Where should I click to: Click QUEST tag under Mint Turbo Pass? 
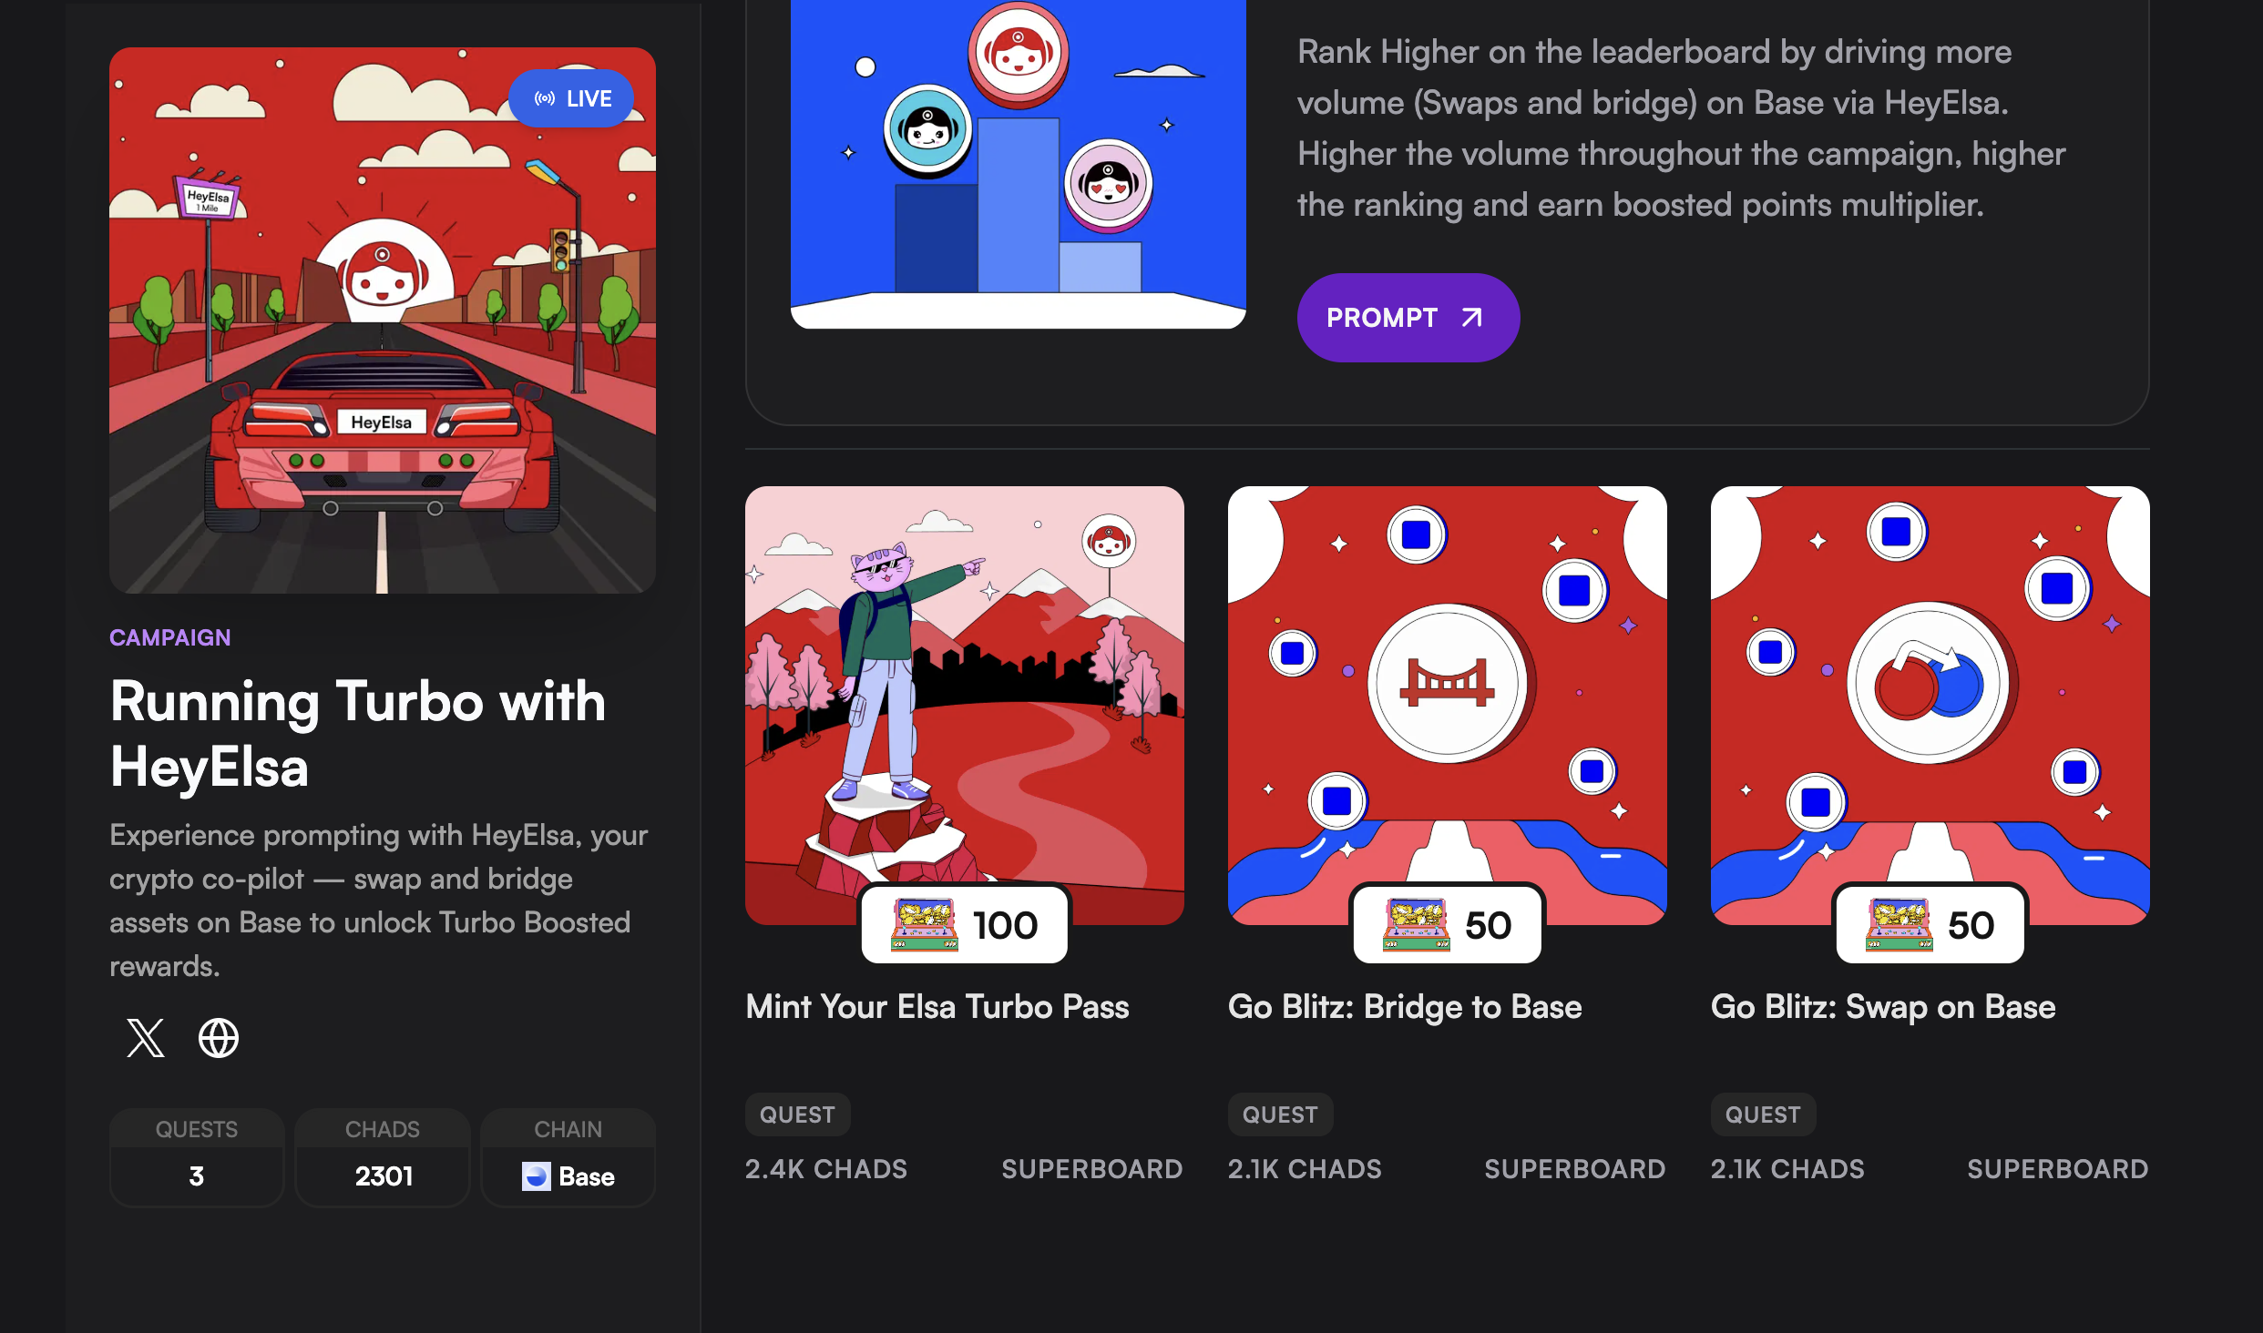point(797,1114)
